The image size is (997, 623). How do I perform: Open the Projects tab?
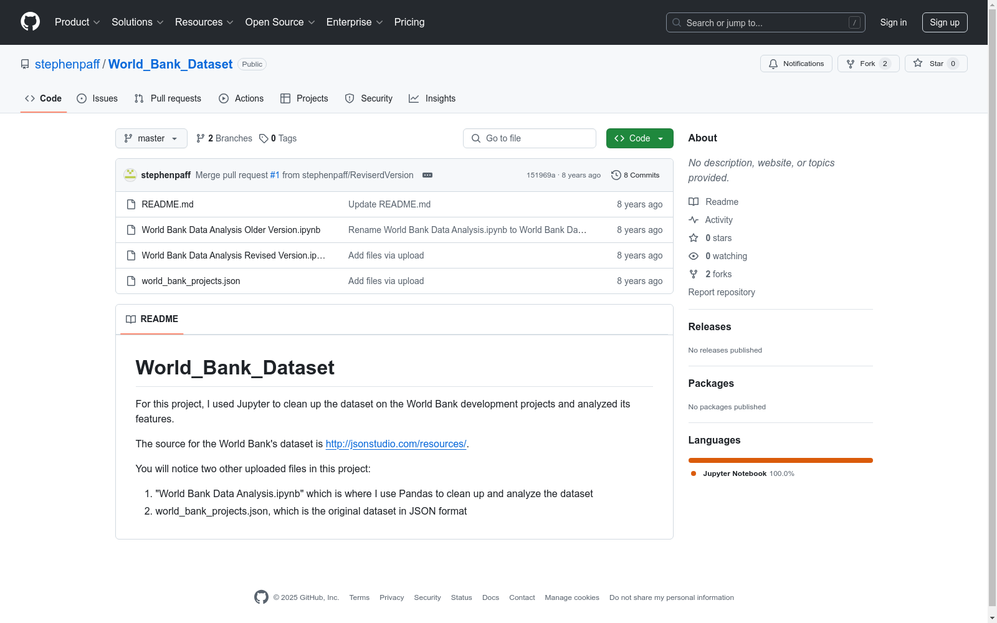coord(304,98)
